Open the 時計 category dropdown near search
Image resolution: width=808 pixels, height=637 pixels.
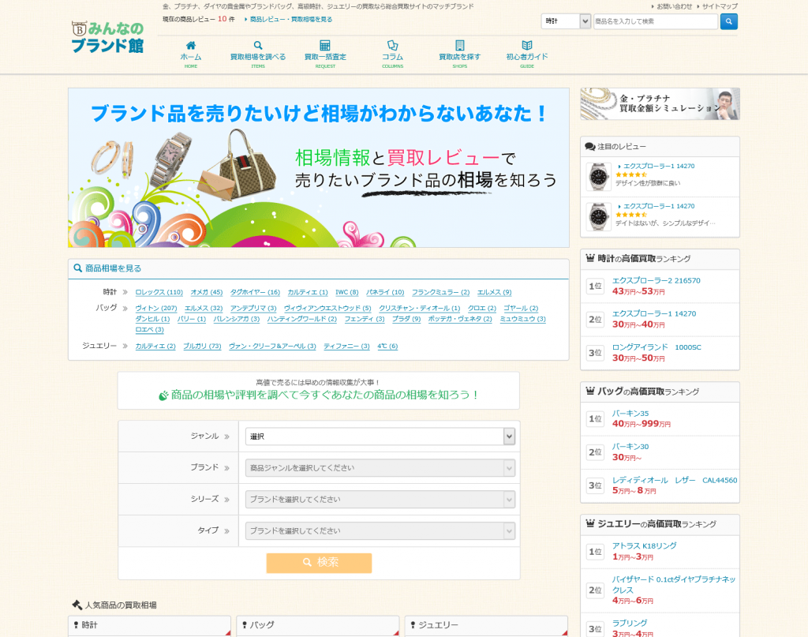566,21
